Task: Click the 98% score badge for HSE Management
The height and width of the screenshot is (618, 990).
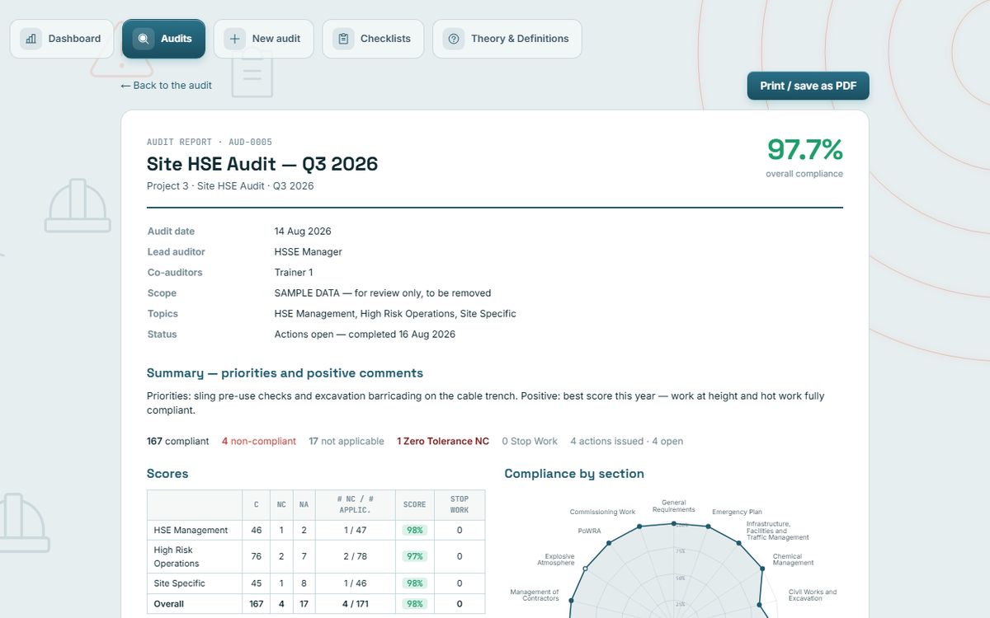Action: tap(414, 531)
